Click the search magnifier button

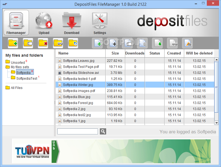[x=103, y=131]
